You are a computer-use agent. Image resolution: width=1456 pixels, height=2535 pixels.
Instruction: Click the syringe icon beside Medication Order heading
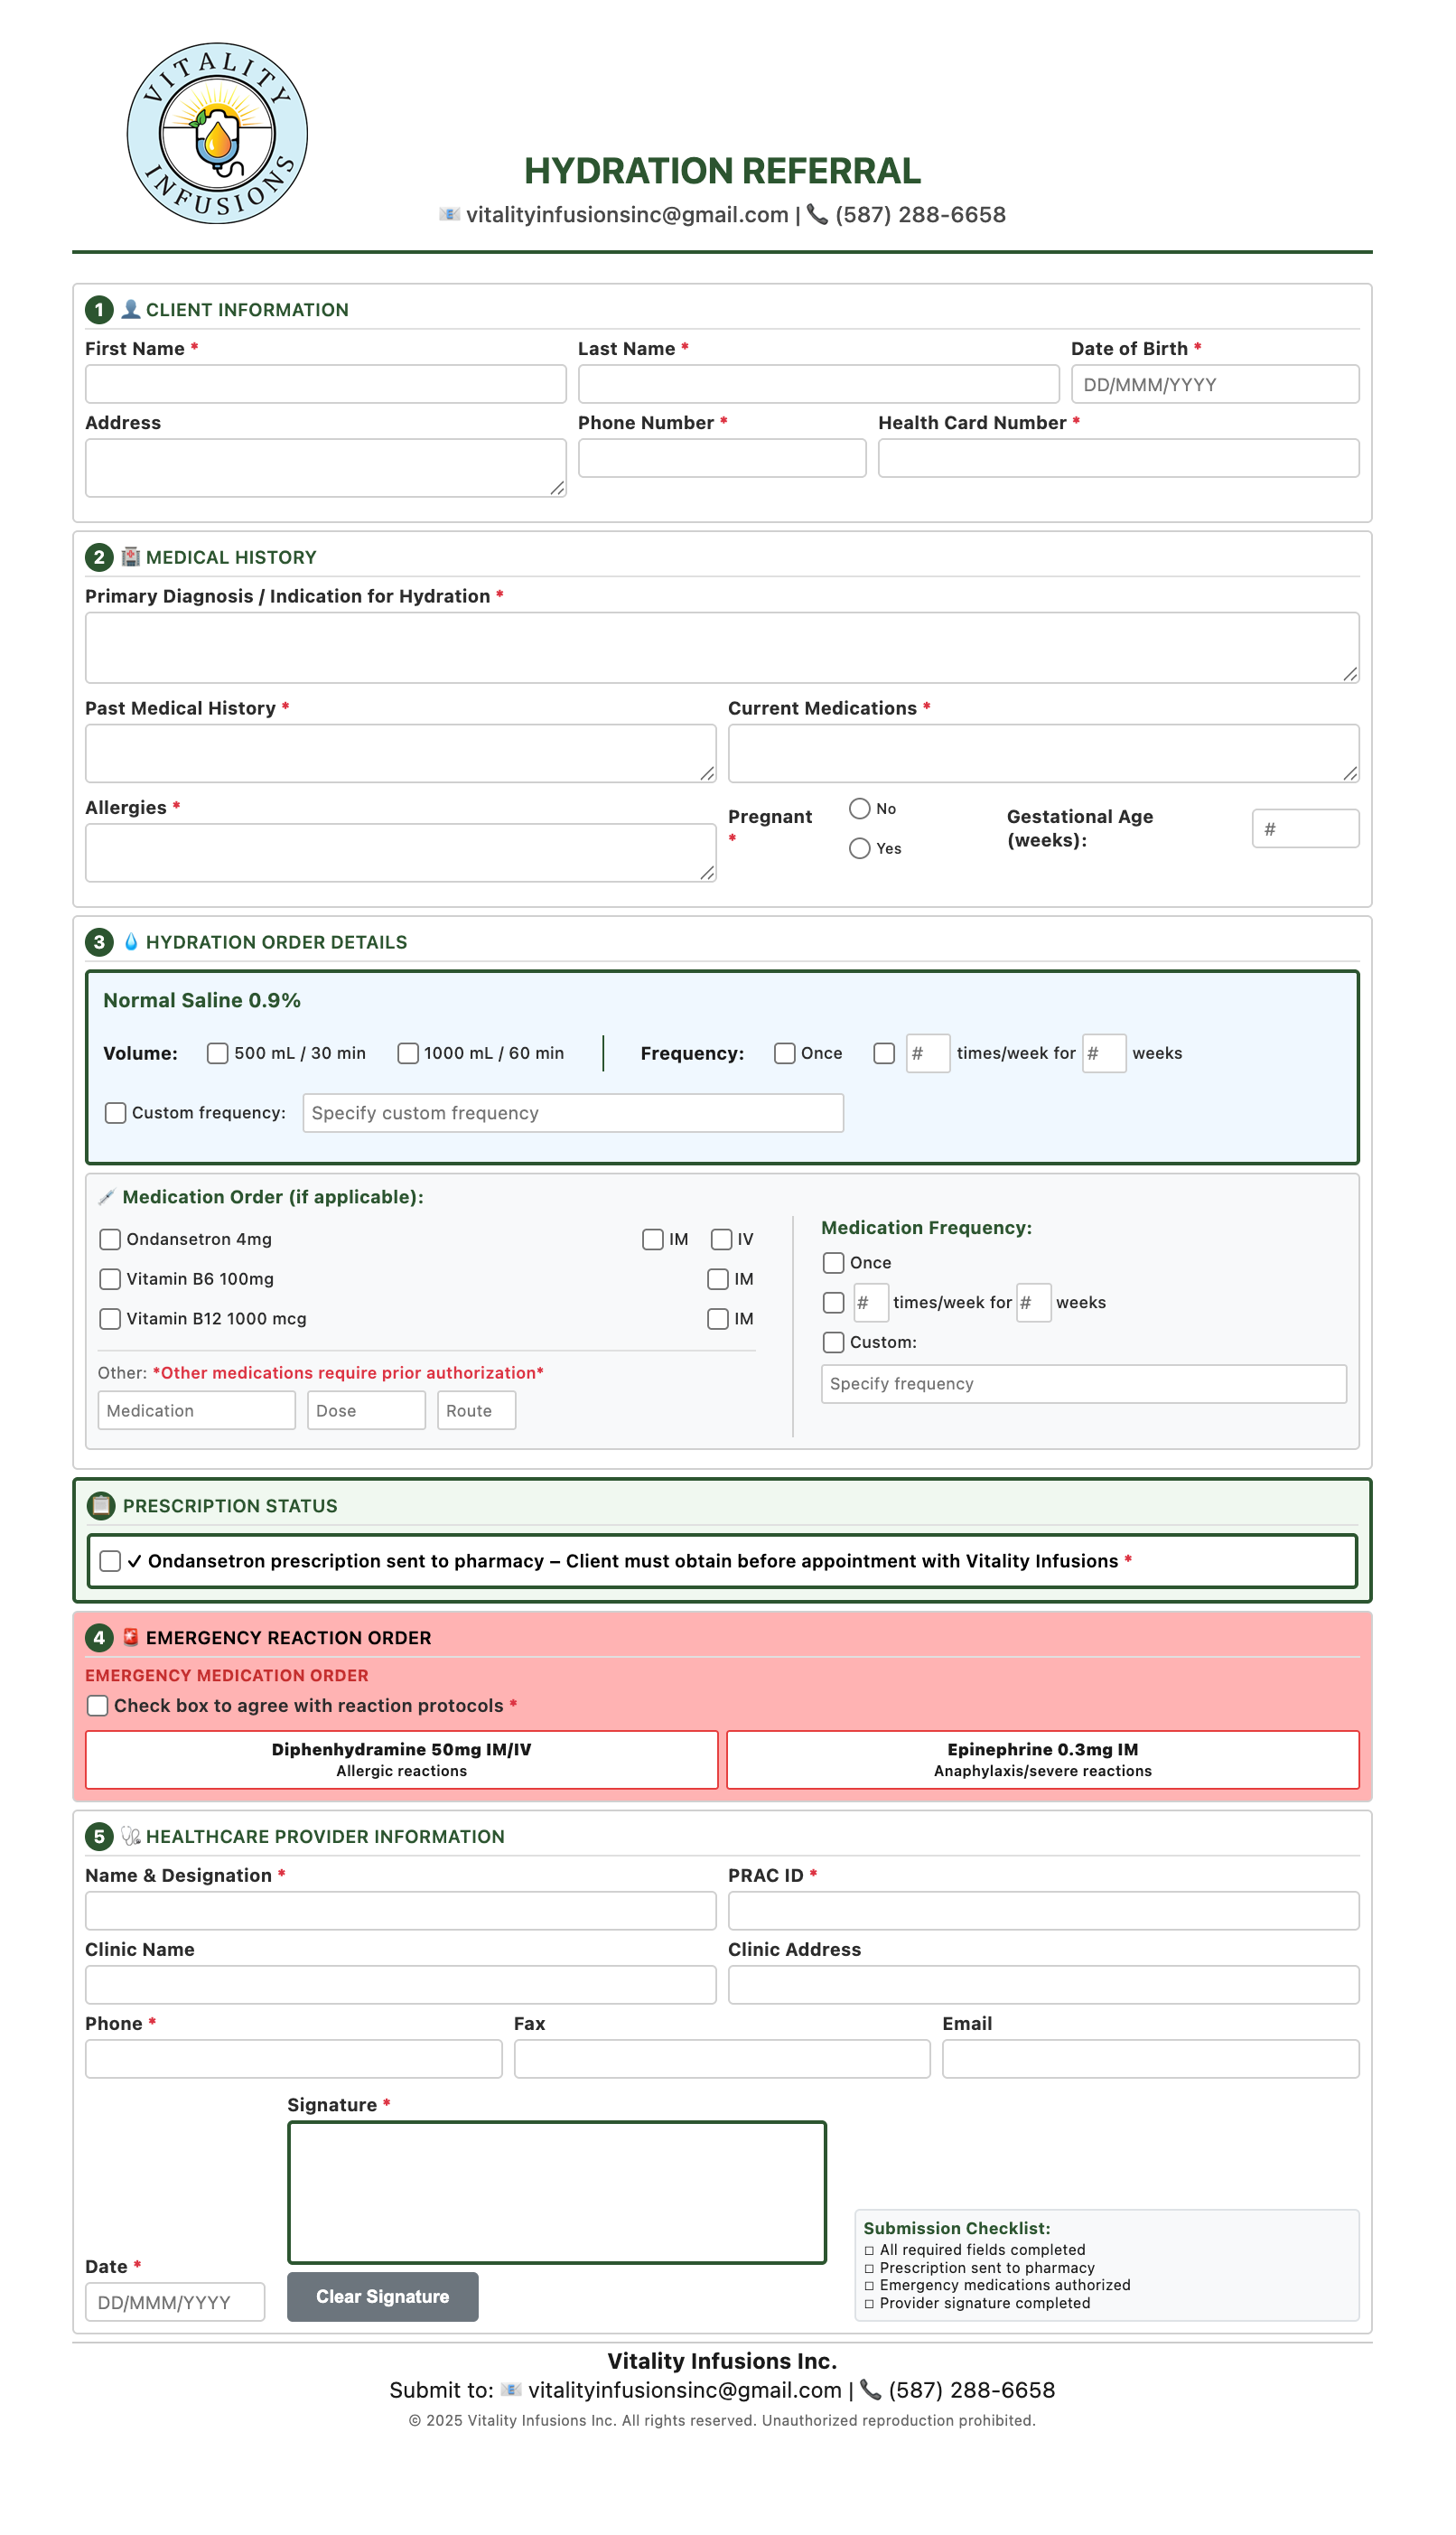pos(110,1195)
